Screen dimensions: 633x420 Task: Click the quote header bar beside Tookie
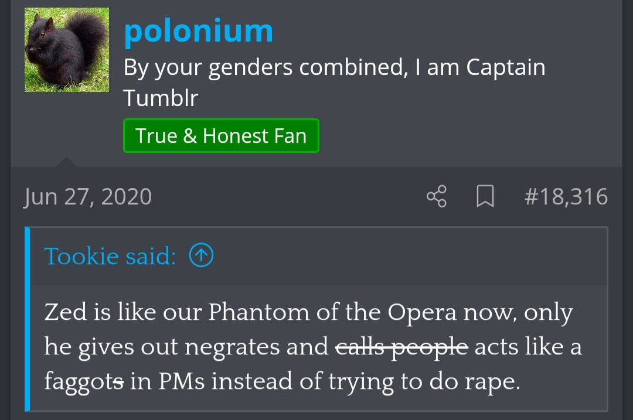(x=410, y=256)
